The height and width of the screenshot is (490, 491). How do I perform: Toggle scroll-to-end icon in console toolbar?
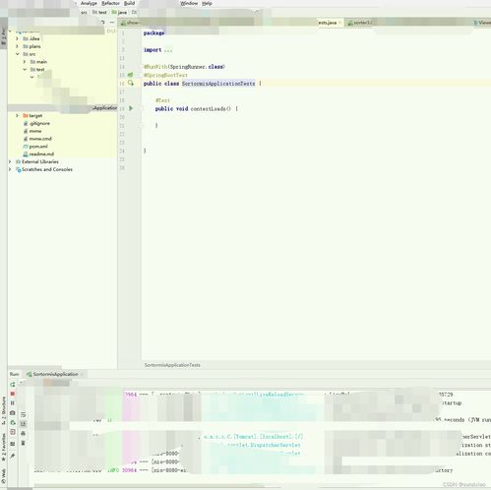23,424
